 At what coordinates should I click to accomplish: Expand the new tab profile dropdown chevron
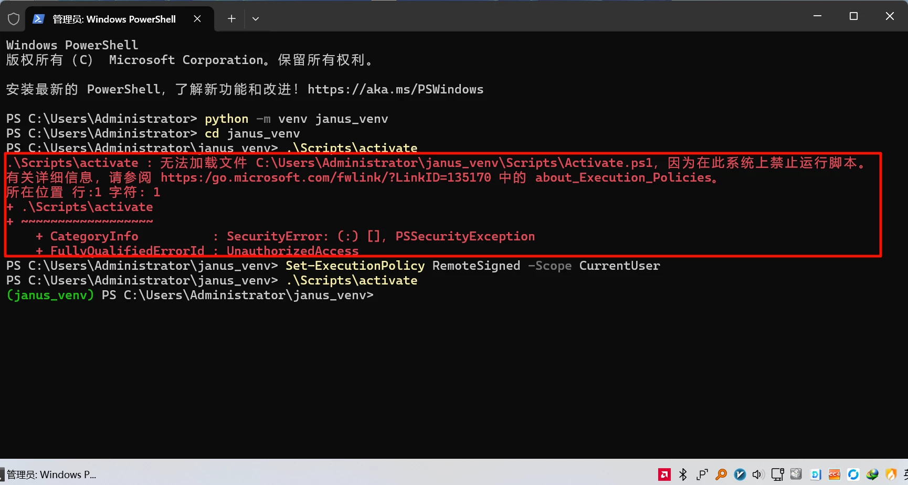coord(256,19)
